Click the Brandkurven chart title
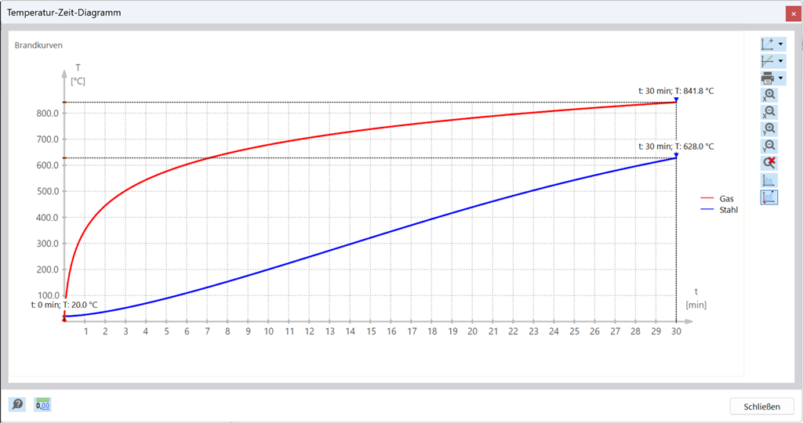The image size is (803, 423). [38, 45]
